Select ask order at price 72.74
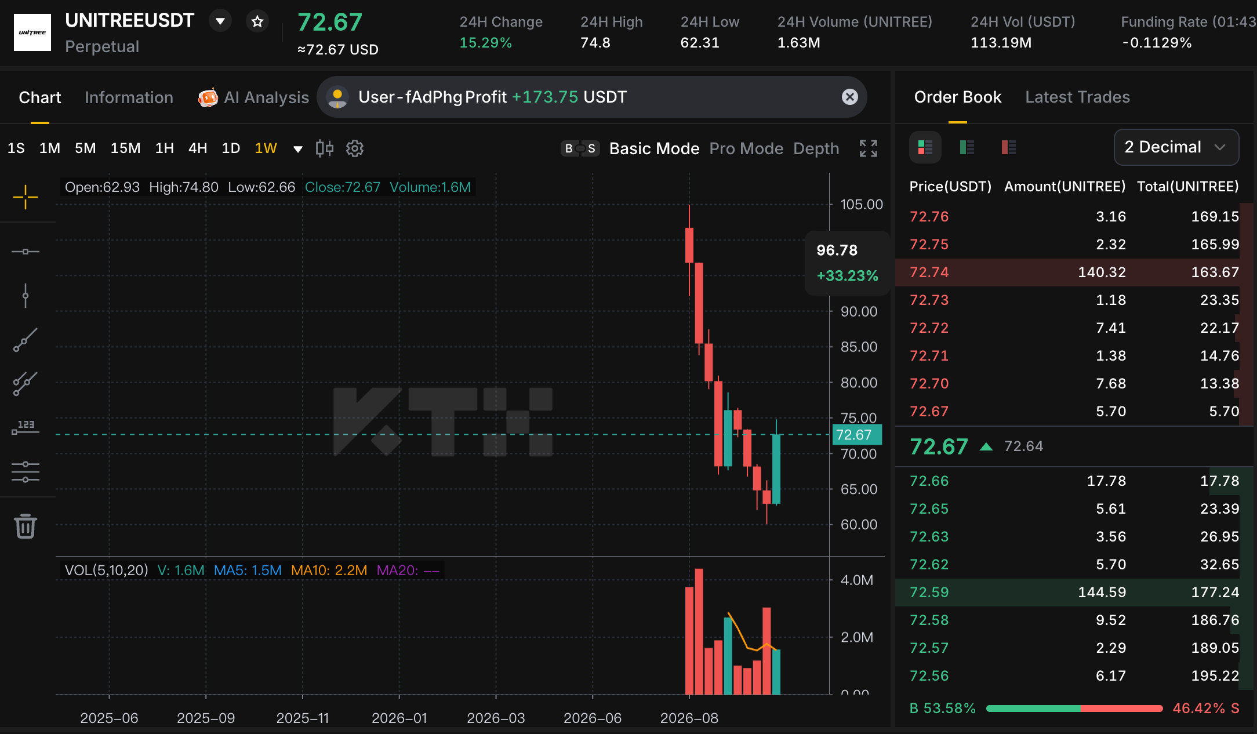The height and width of the screenshot is (734, 1257). [1074, 272]
